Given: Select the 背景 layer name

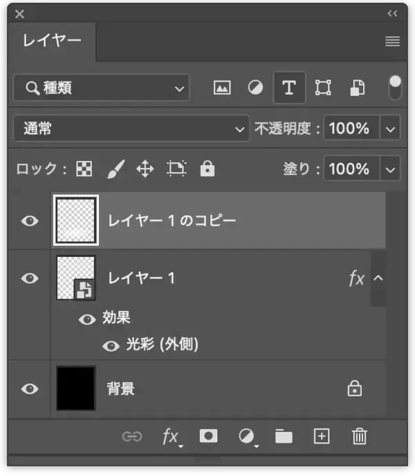Looking at the screenshot, I should [120, 388].
